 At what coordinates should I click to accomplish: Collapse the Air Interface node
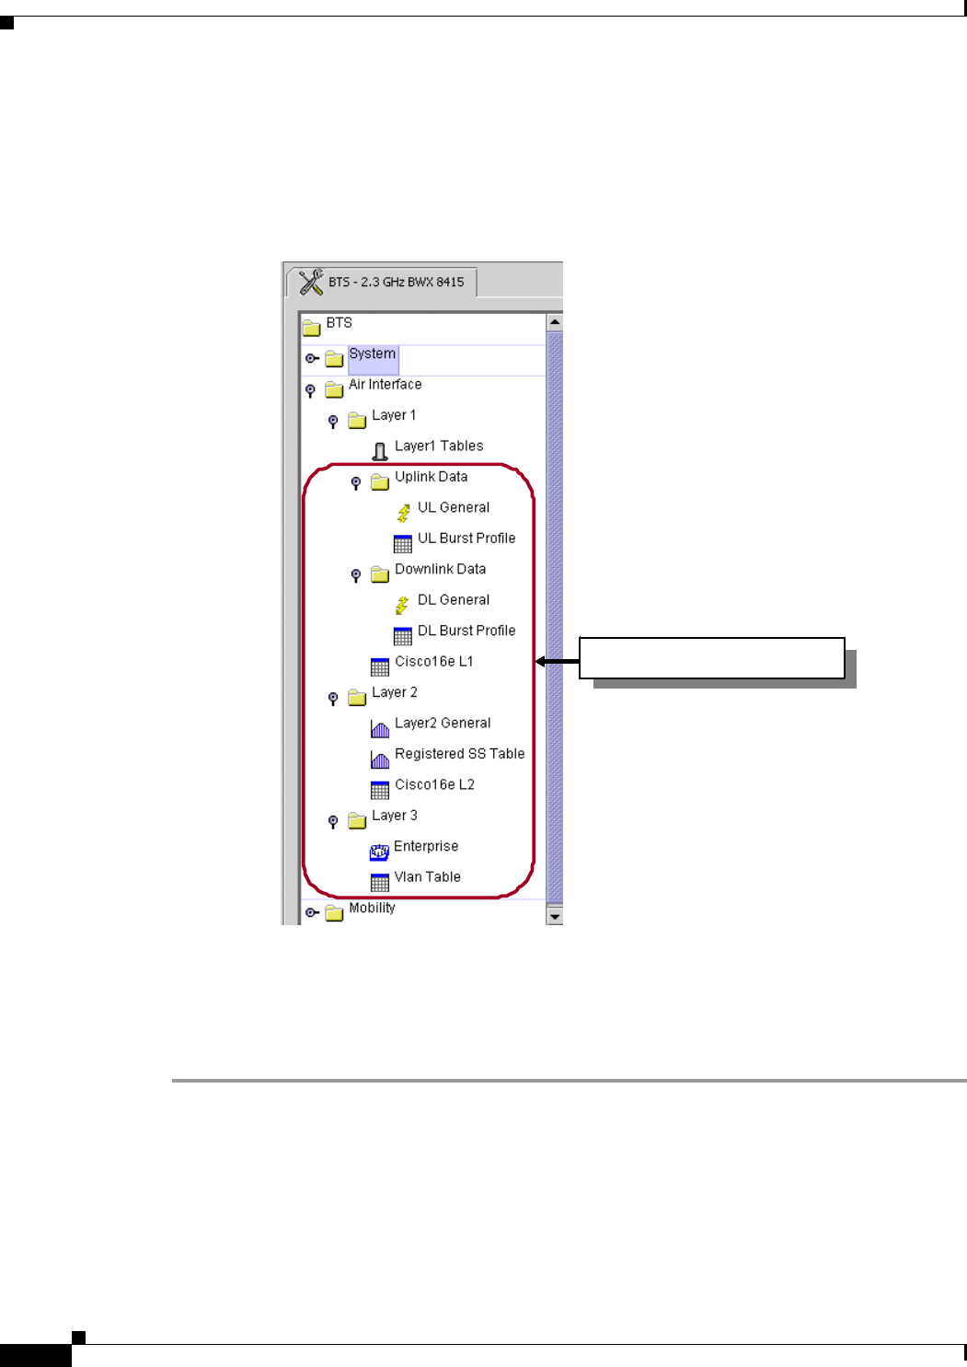310,390
